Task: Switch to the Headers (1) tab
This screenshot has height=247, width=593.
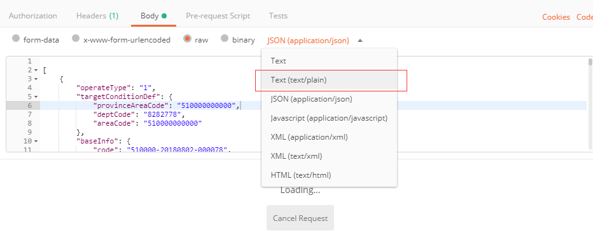Action: (x=97, y=16)
